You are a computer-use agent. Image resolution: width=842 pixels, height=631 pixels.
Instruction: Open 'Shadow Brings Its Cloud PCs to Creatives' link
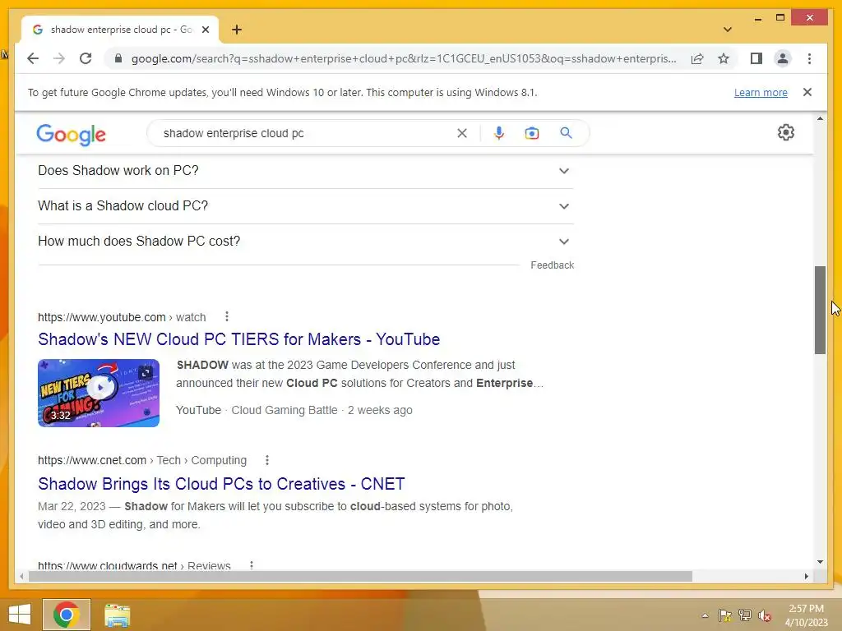click(x=221, y=484)
